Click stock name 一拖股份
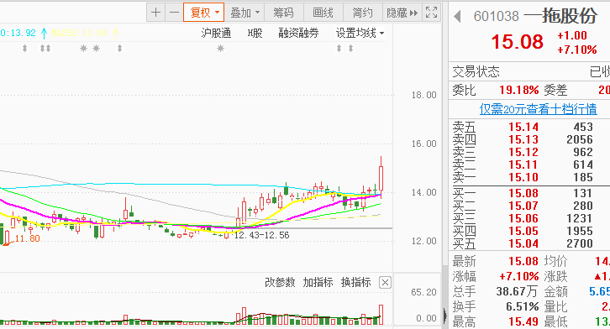The image size is (610, 329). pos(560,16)
